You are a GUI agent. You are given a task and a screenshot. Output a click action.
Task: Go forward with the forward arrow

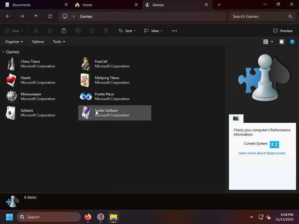(22, 16)
